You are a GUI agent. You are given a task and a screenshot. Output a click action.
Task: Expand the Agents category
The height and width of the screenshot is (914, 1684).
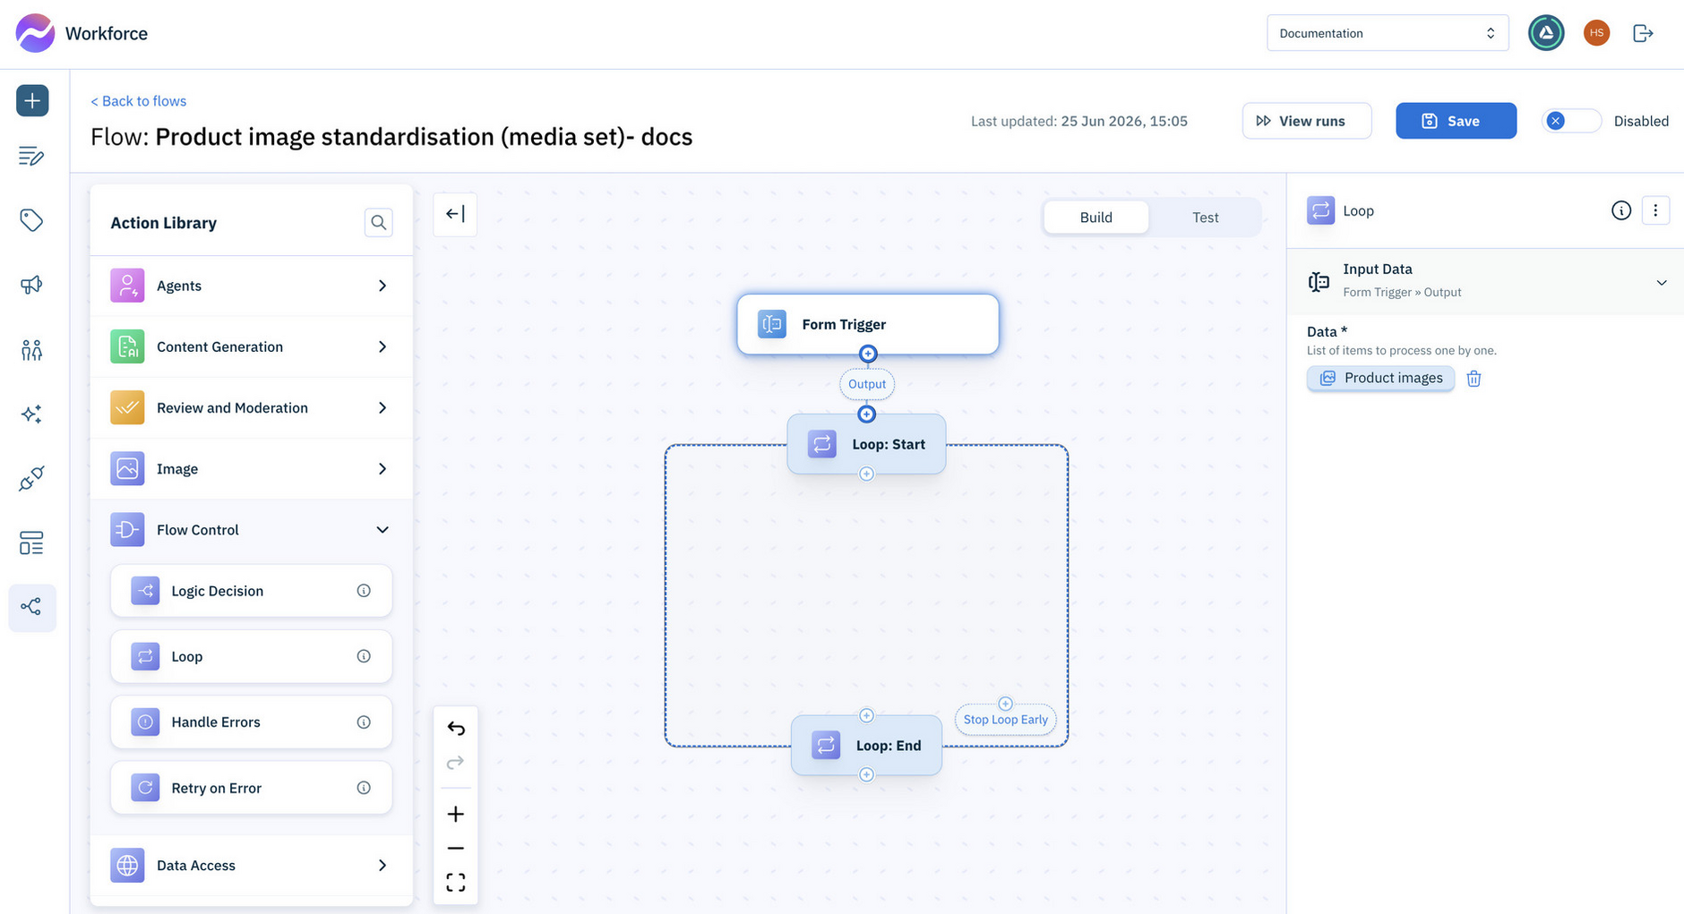252,286
